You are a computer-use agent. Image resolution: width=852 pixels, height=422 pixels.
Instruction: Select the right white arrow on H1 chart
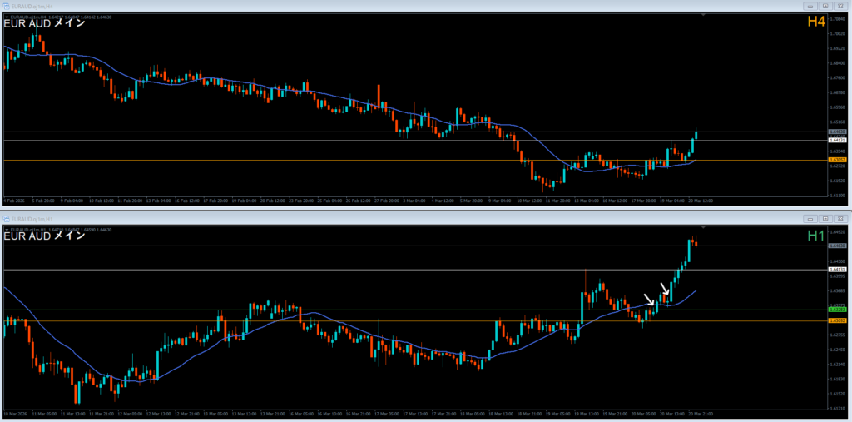[665, 288]
